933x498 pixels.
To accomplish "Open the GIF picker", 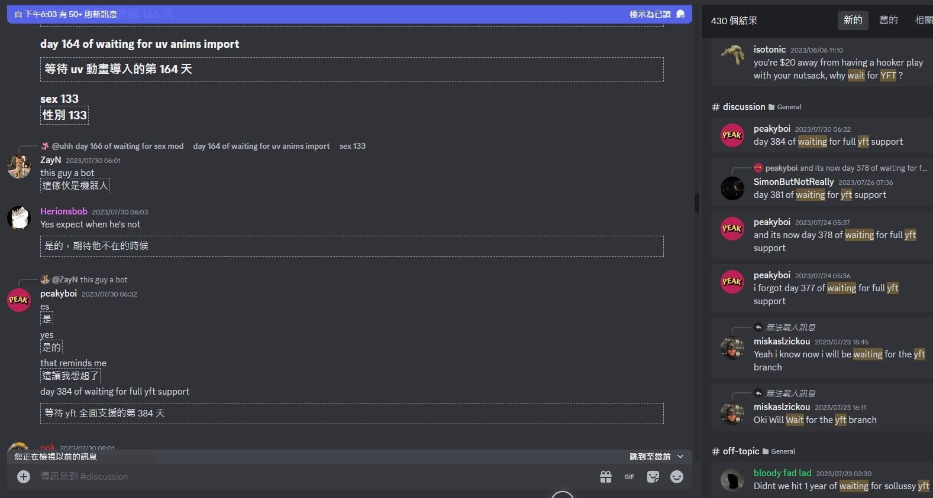I will (629, 477).
